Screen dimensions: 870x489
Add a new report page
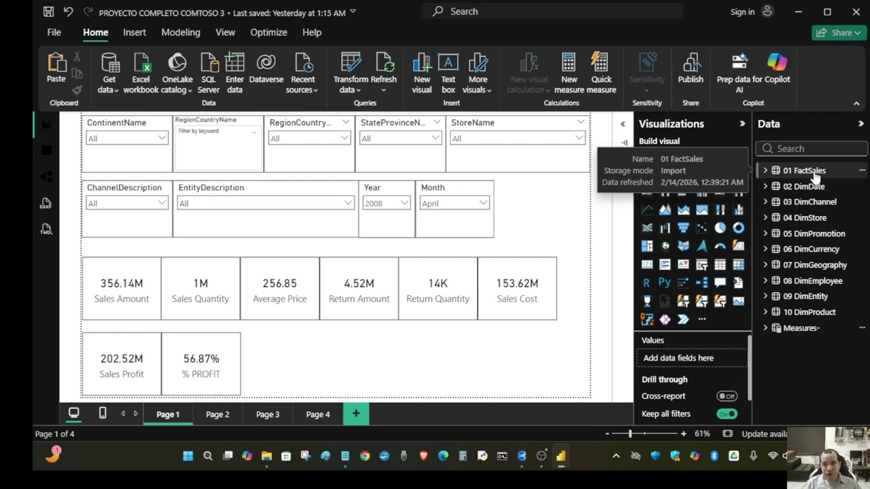(x=355, y=414)
